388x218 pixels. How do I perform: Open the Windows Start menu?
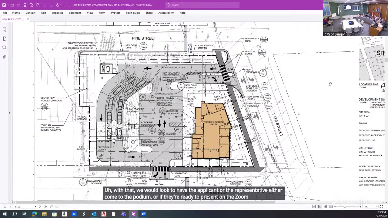tap(5, 214)
